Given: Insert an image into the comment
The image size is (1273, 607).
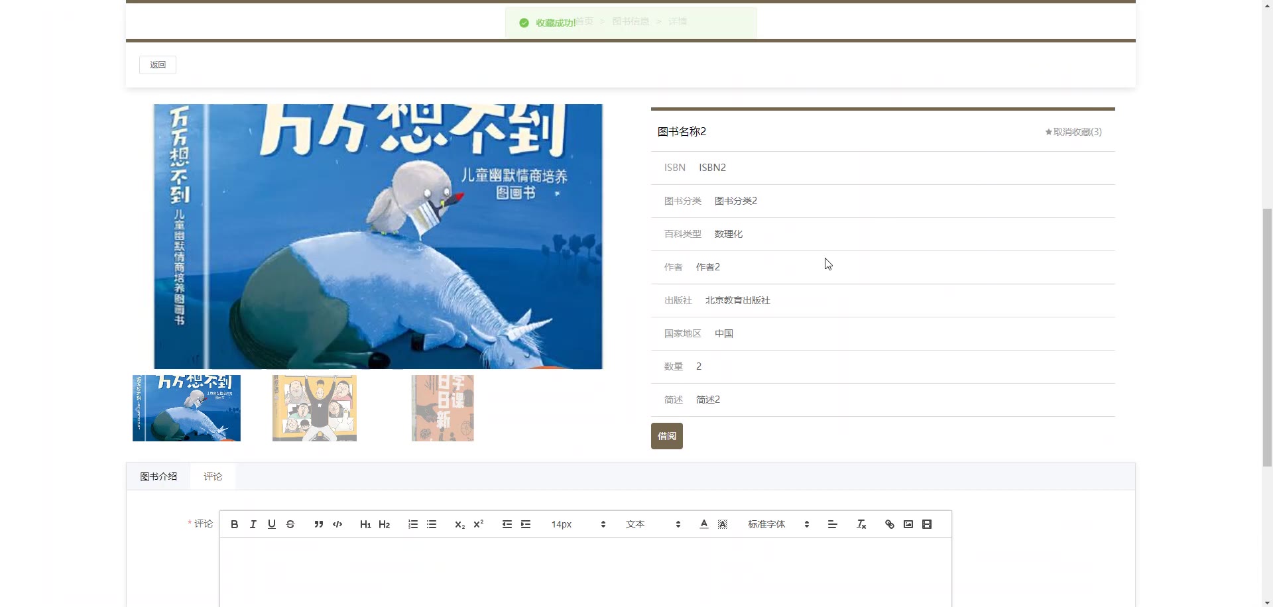Looking at the screenshot, I should [x=908, y=524].
